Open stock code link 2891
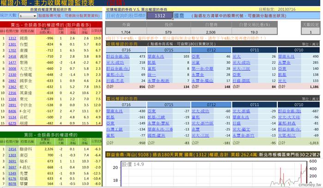Screen dimensions: 323x188 [12, 105]
